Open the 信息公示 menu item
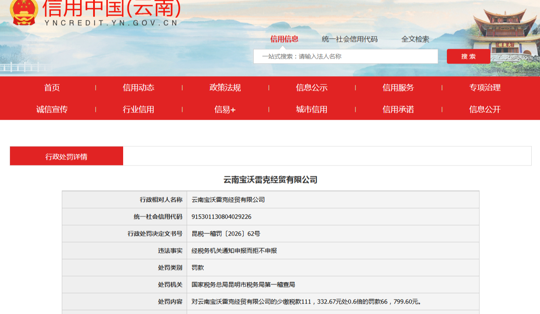The width and height of the screenshot is (540, 314). coord(312,88)
